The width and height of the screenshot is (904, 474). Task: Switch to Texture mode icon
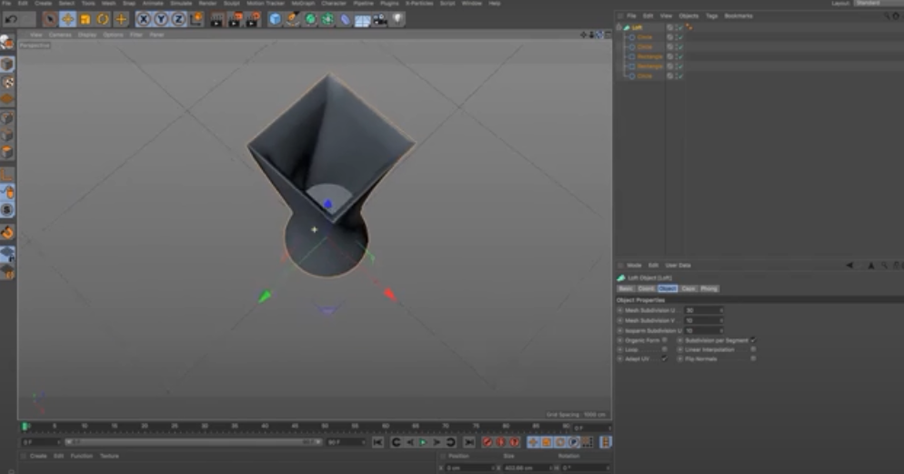tap(7, 82)
